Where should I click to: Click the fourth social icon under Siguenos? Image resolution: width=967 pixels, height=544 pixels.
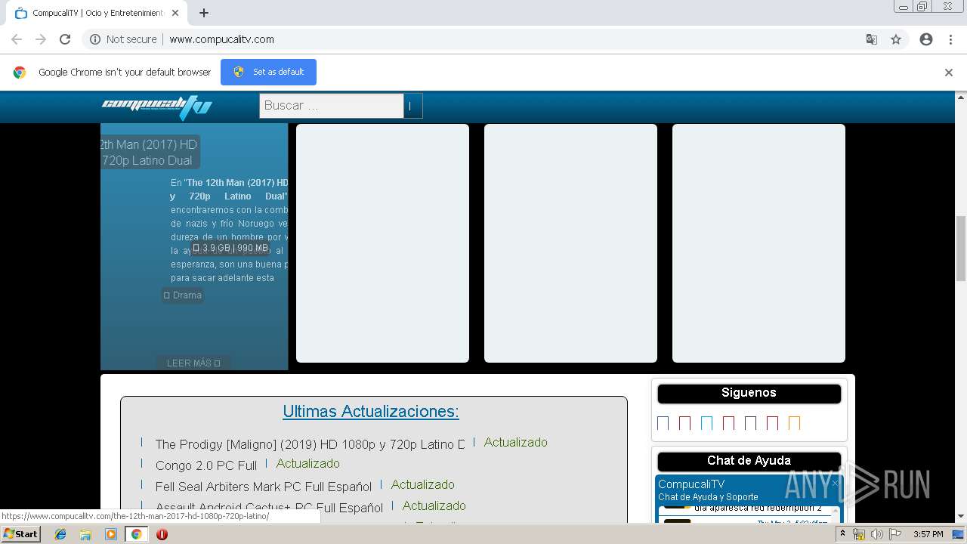pos(728,423)
